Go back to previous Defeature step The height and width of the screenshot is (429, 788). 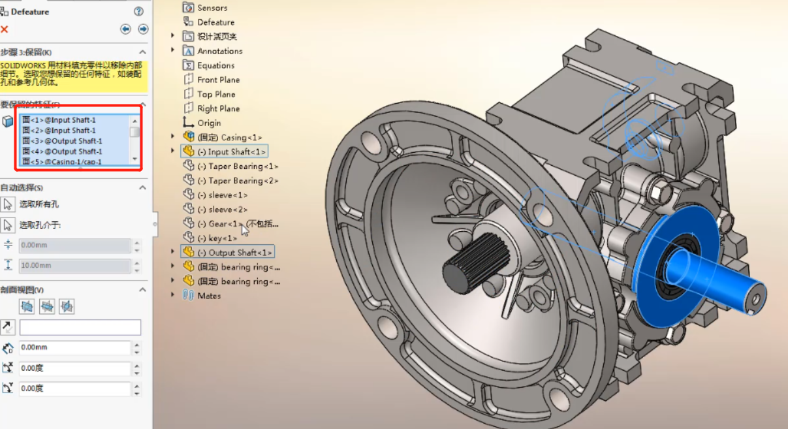125,29
